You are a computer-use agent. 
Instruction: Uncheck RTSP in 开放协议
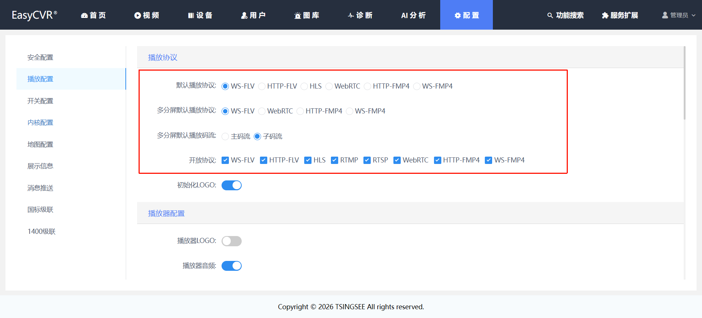click(367, 160)
